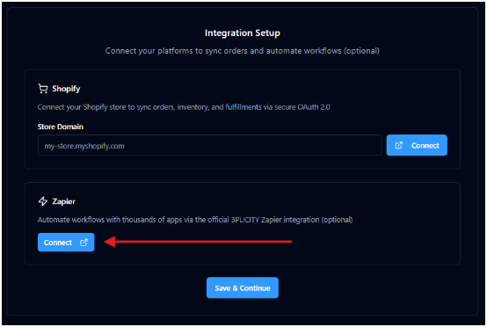
Task: Click external-link icon in Shopify Connect button
Action: [x=398, y=145]
